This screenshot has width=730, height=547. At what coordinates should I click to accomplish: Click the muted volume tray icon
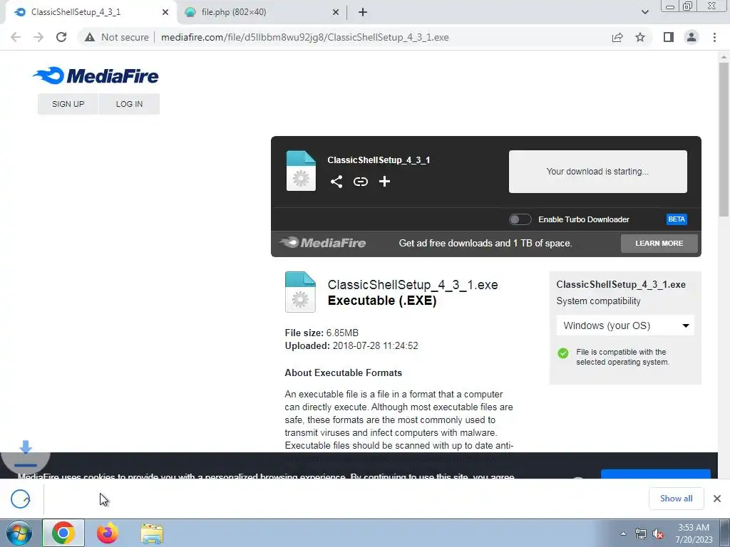point(658,534)
